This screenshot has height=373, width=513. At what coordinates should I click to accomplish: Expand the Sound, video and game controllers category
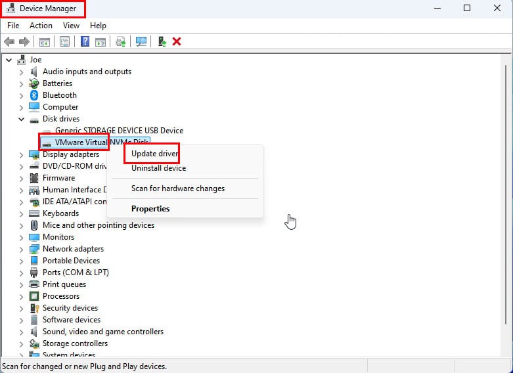point(21,332)
